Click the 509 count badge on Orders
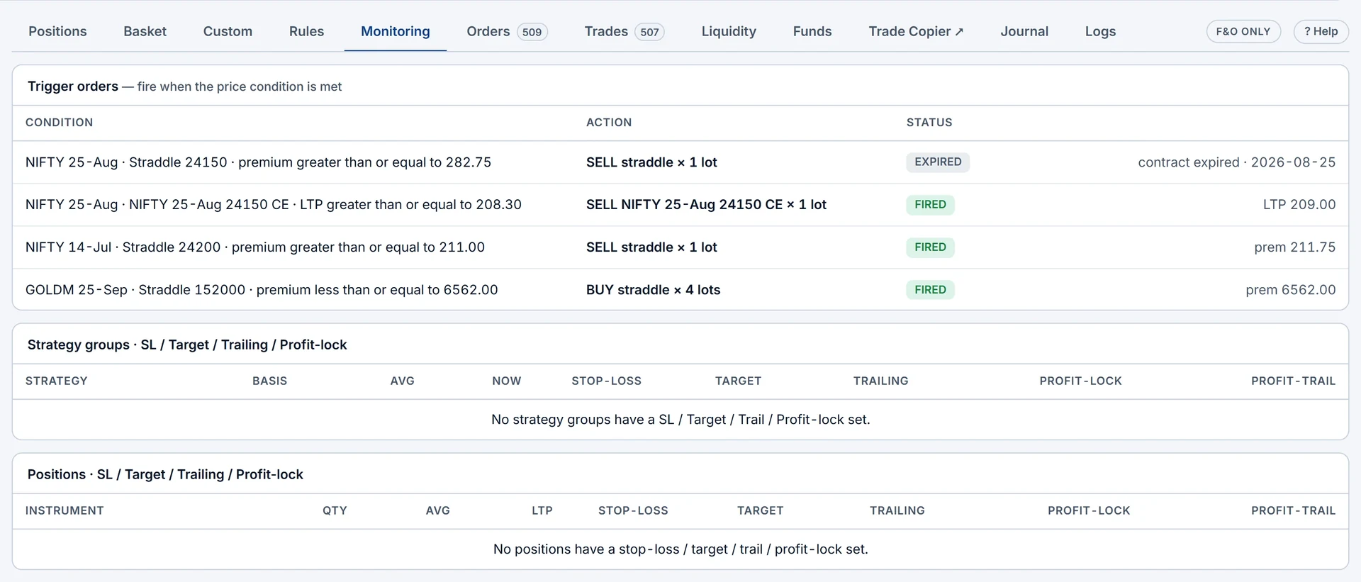 [x=532, y=32]
